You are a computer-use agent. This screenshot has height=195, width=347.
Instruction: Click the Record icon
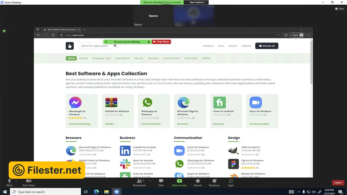(198, 181)
